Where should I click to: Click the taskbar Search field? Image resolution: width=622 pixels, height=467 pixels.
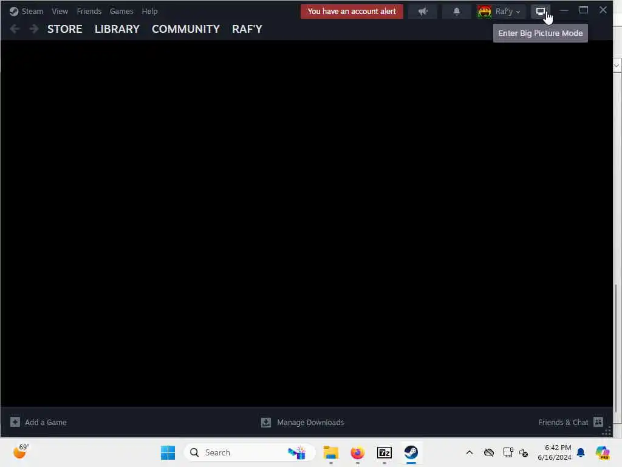(x=250, y=452)
